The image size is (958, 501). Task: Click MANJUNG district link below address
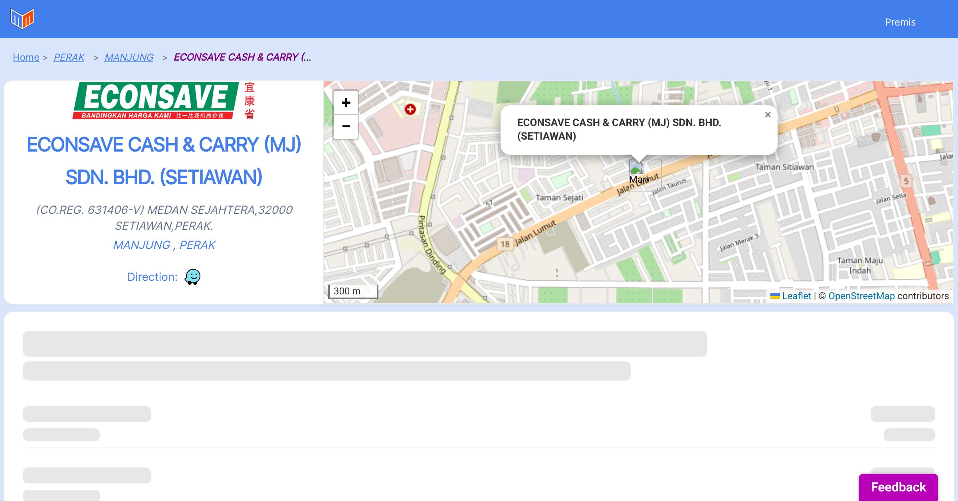point(142,245)
